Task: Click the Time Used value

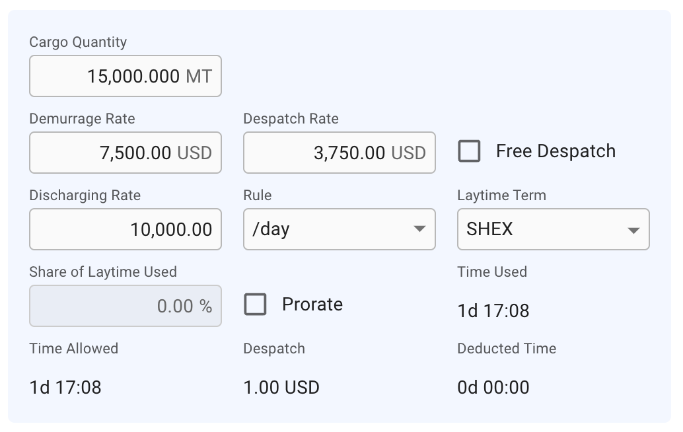Action: click(493, 310)
